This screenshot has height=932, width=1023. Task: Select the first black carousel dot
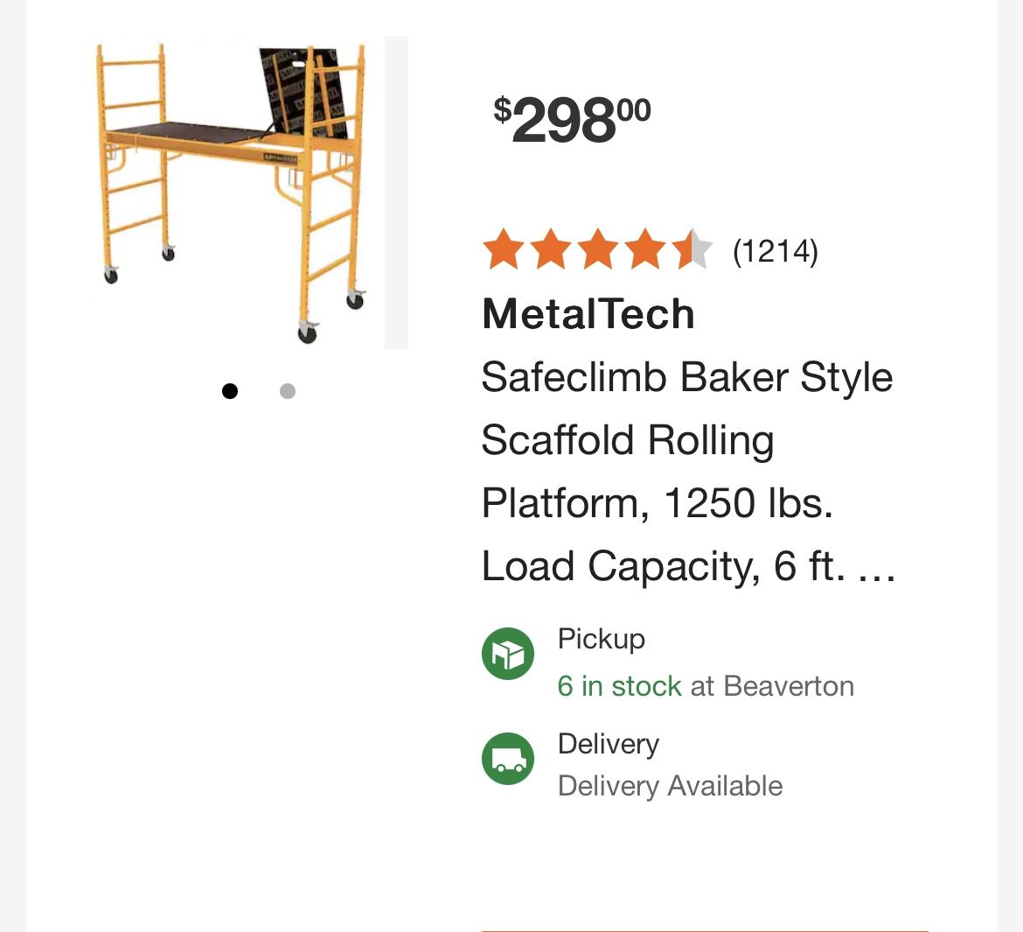coord(230,391)
